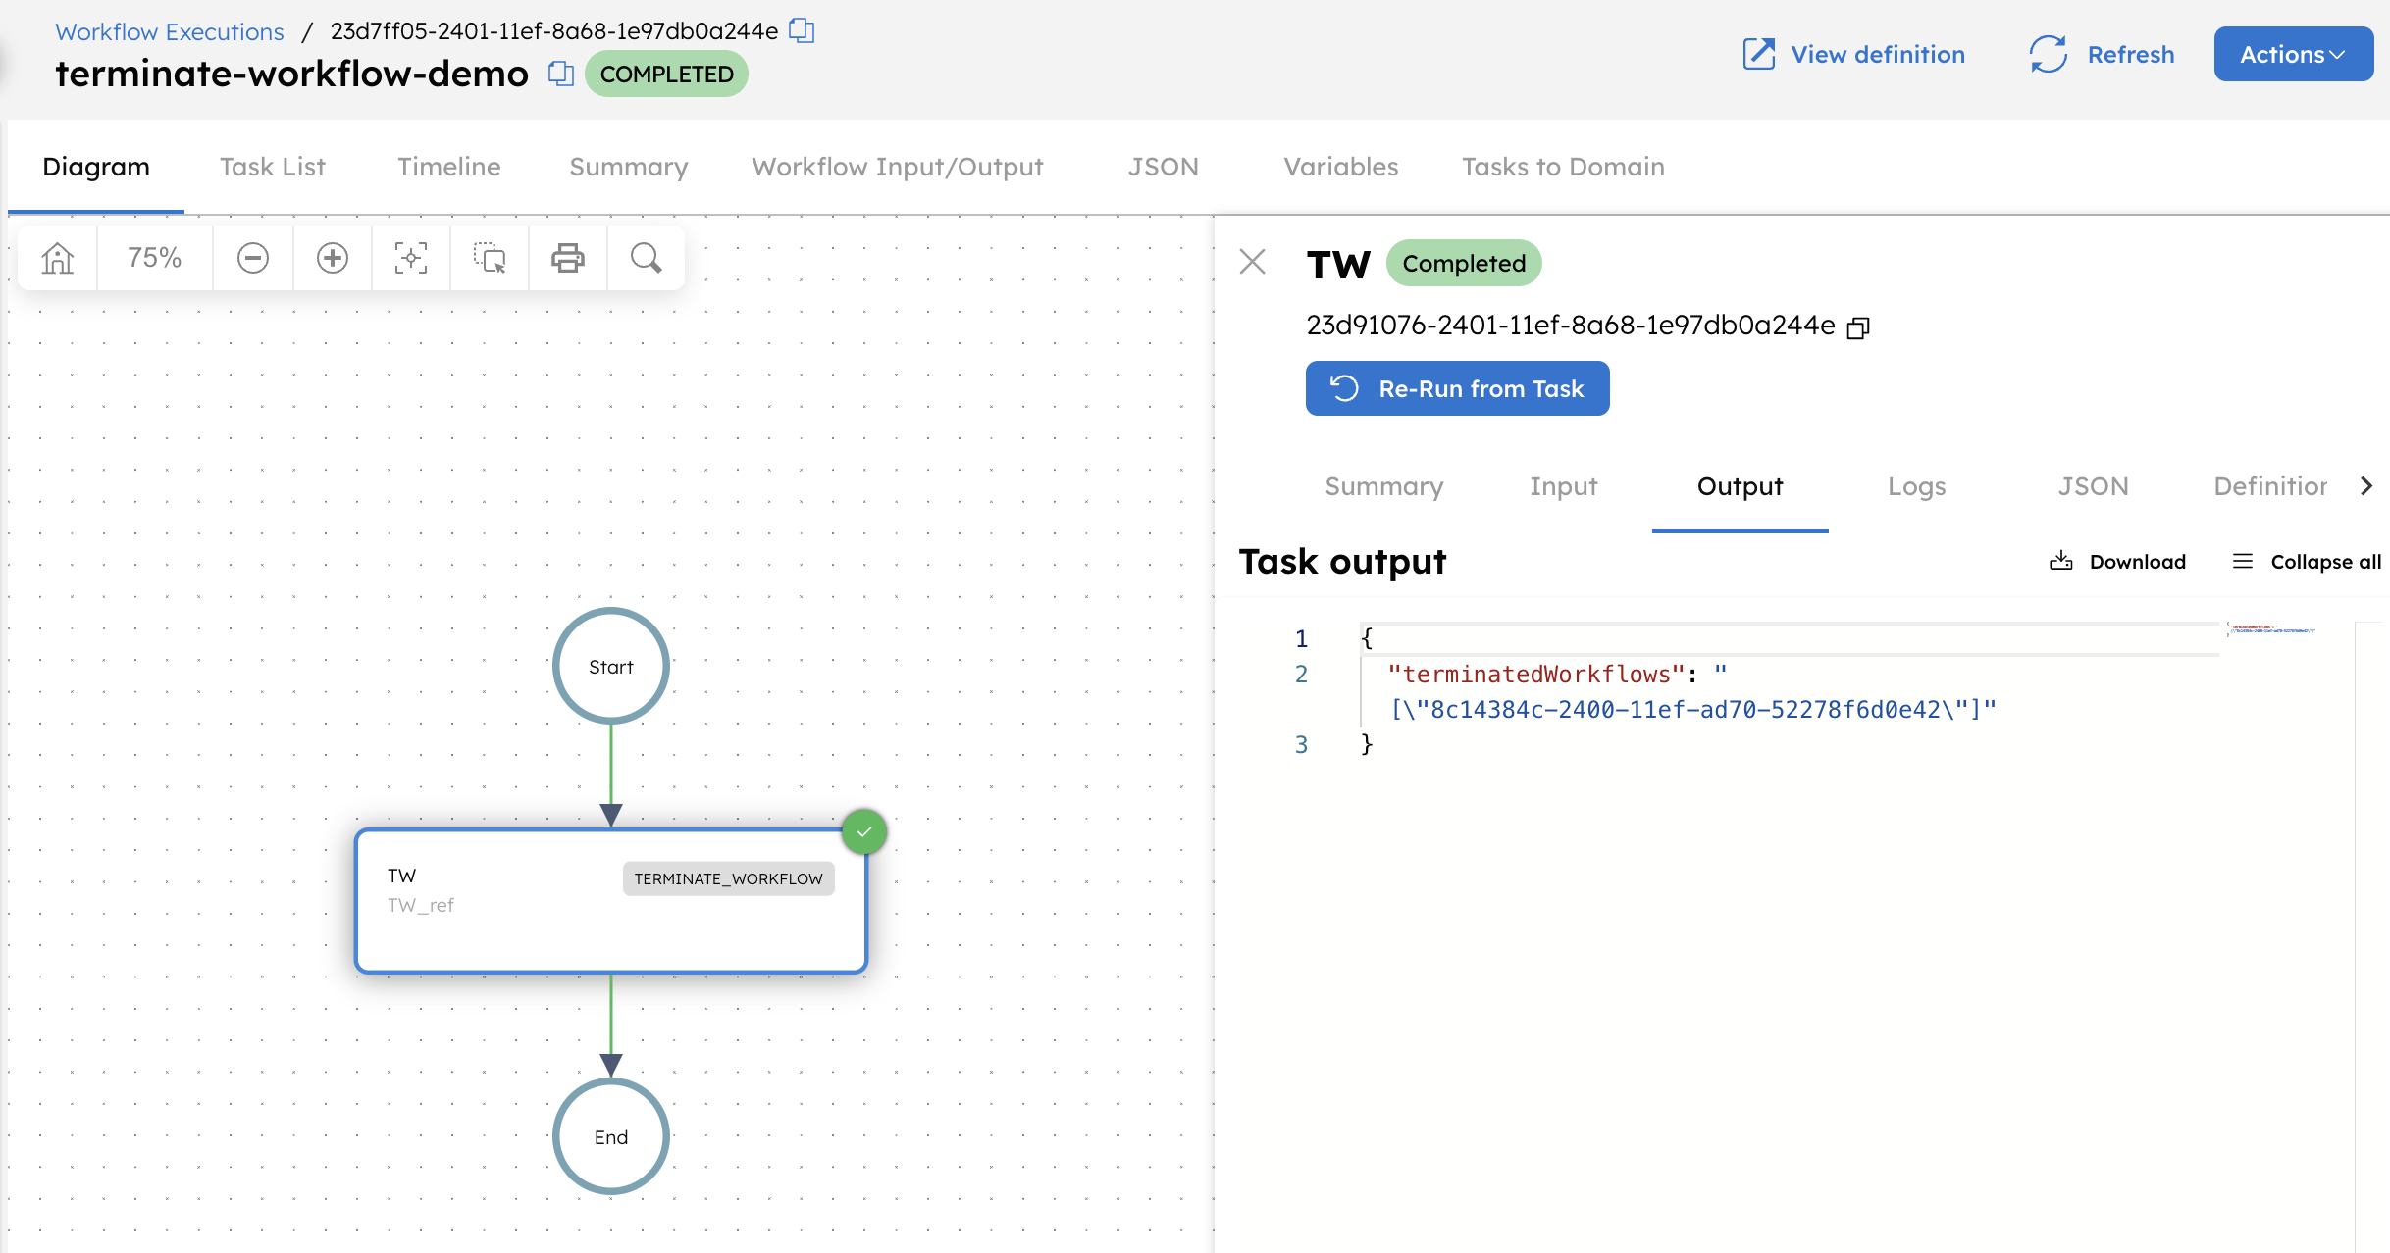Zoom in the diagram with plus icon

coord(333,258)
